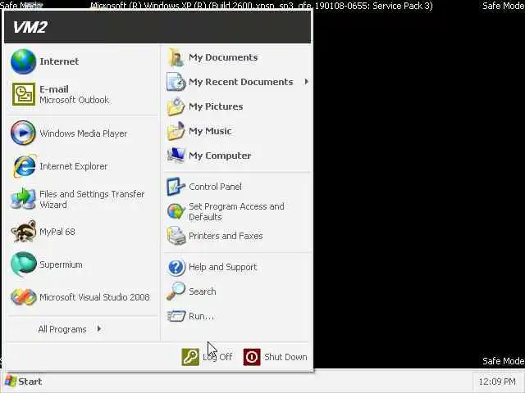Open the Control Panel icon
The height and width of the screenshot is (393, 525).
pyautogui.click(x=176, y=187)
